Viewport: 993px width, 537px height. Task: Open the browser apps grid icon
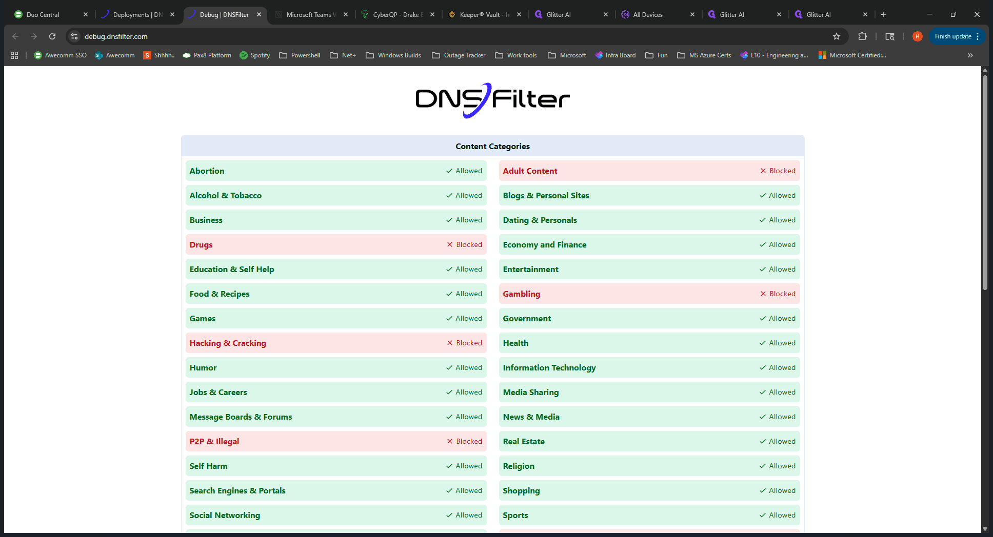(x=14, y=55)
